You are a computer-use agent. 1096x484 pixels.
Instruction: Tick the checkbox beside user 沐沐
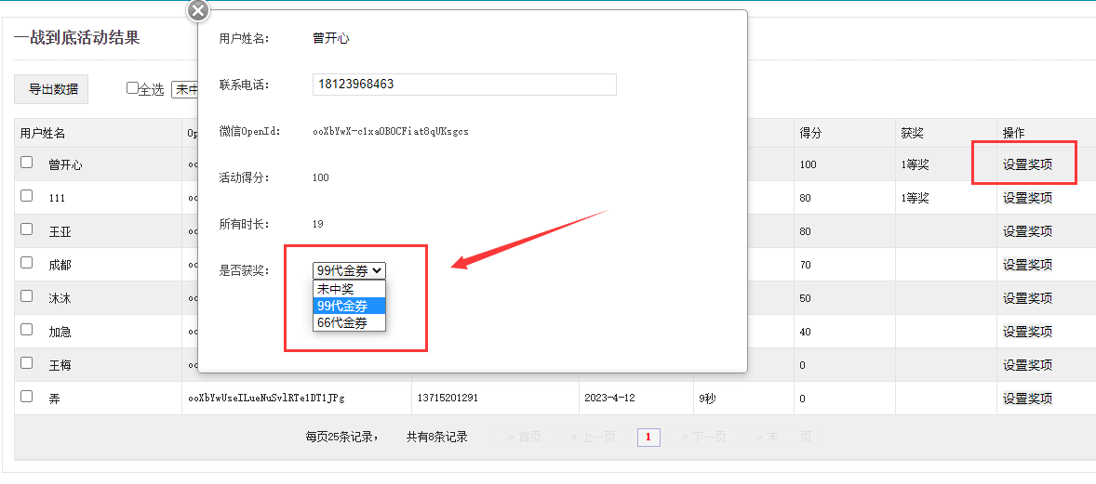[x=27, y=296]
